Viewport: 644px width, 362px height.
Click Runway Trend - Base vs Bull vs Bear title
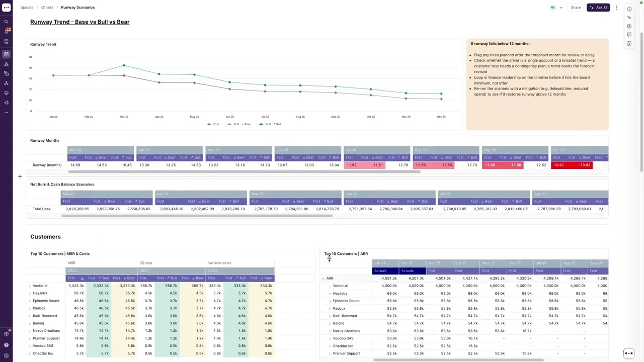(x=80, y=22)
